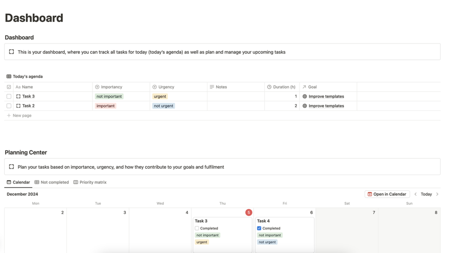
Task: Click the calendar icon in Open in Calendar
Action: pos(370,194)
